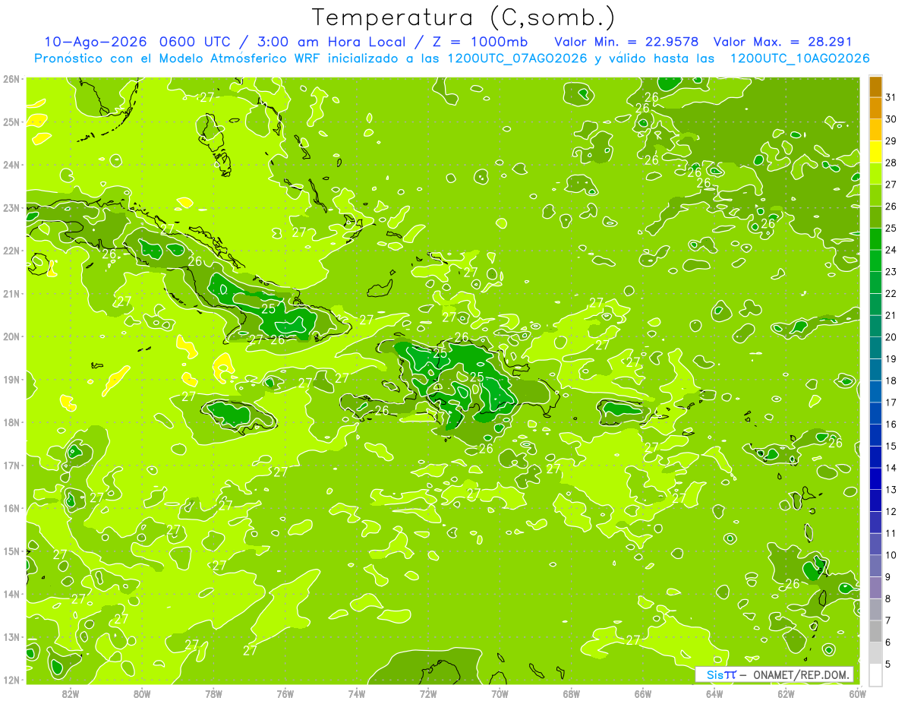The height and width of the screenshot is (704, 911).
Task: Click the color bar scale label '18'
Action: point(891,380)
